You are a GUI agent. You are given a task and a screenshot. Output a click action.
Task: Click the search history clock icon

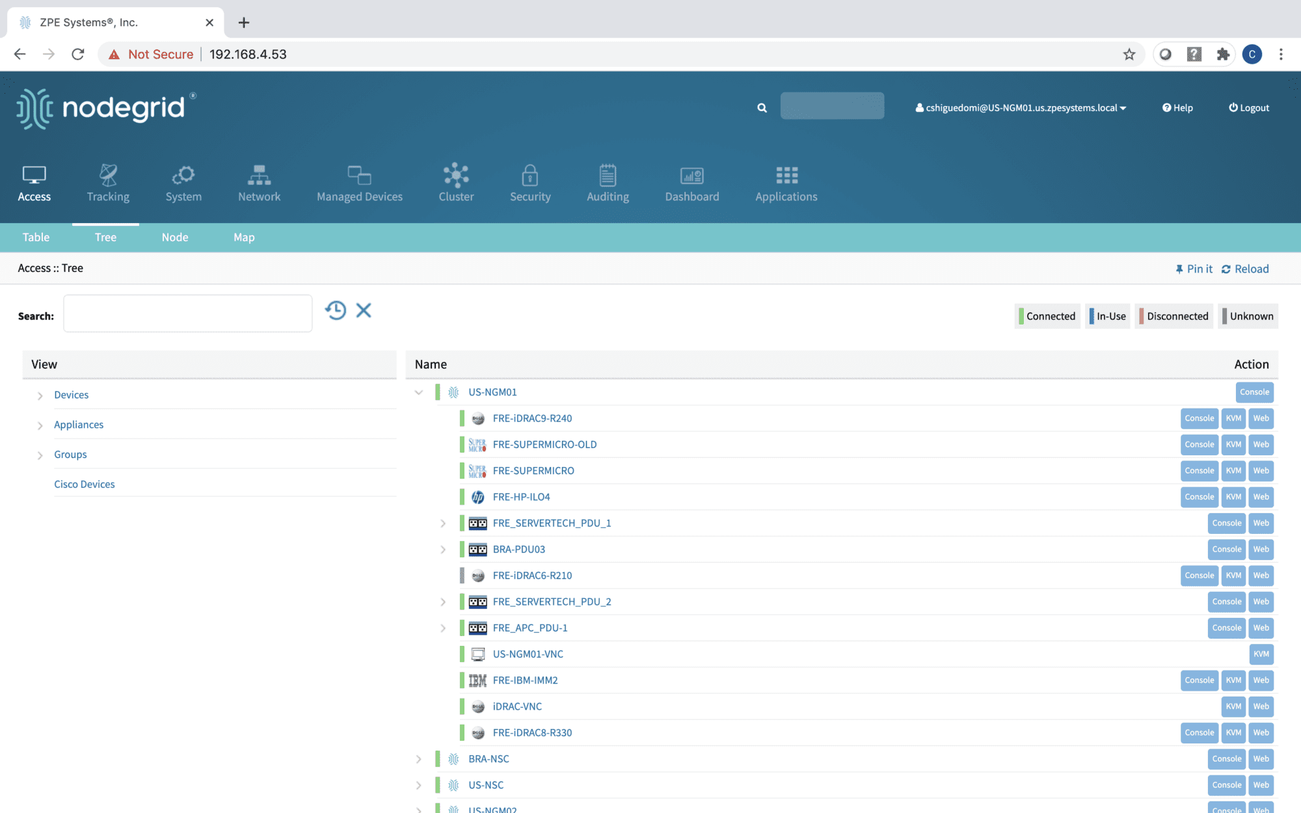pyautogui.click(x=336, y=310)
